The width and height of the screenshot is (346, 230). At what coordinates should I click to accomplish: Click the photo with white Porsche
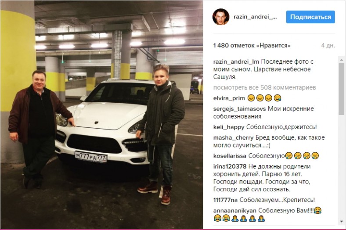pos(102,115)
